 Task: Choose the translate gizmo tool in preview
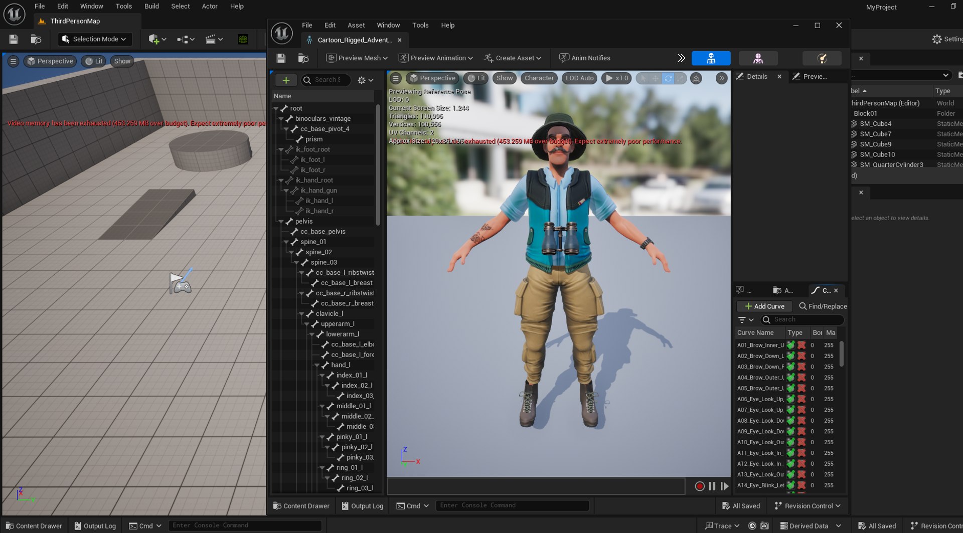point(656,78)
